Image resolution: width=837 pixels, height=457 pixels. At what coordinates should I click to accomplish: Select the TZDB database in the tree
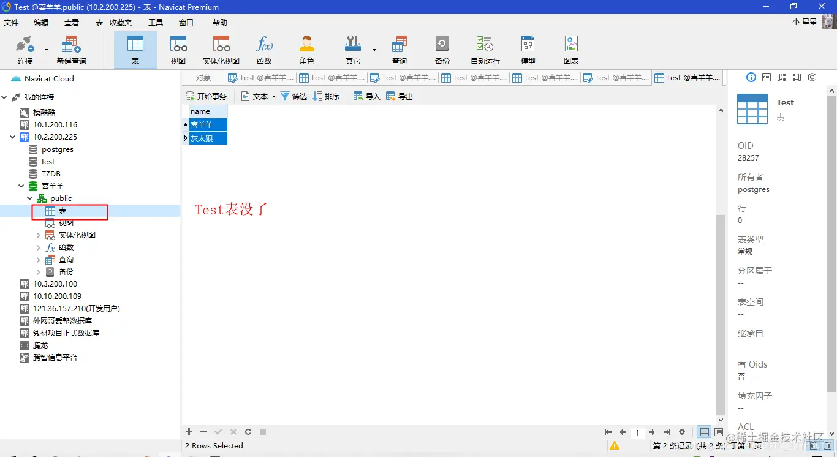point(51,173)
